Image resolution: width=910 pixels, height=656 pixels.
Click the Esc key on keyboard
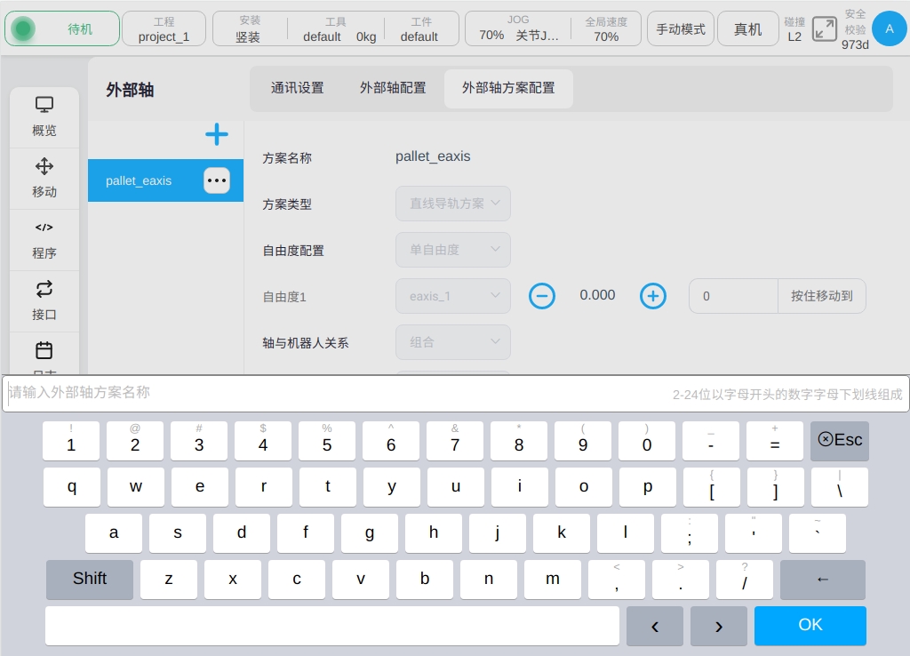(x=839, y=441)
